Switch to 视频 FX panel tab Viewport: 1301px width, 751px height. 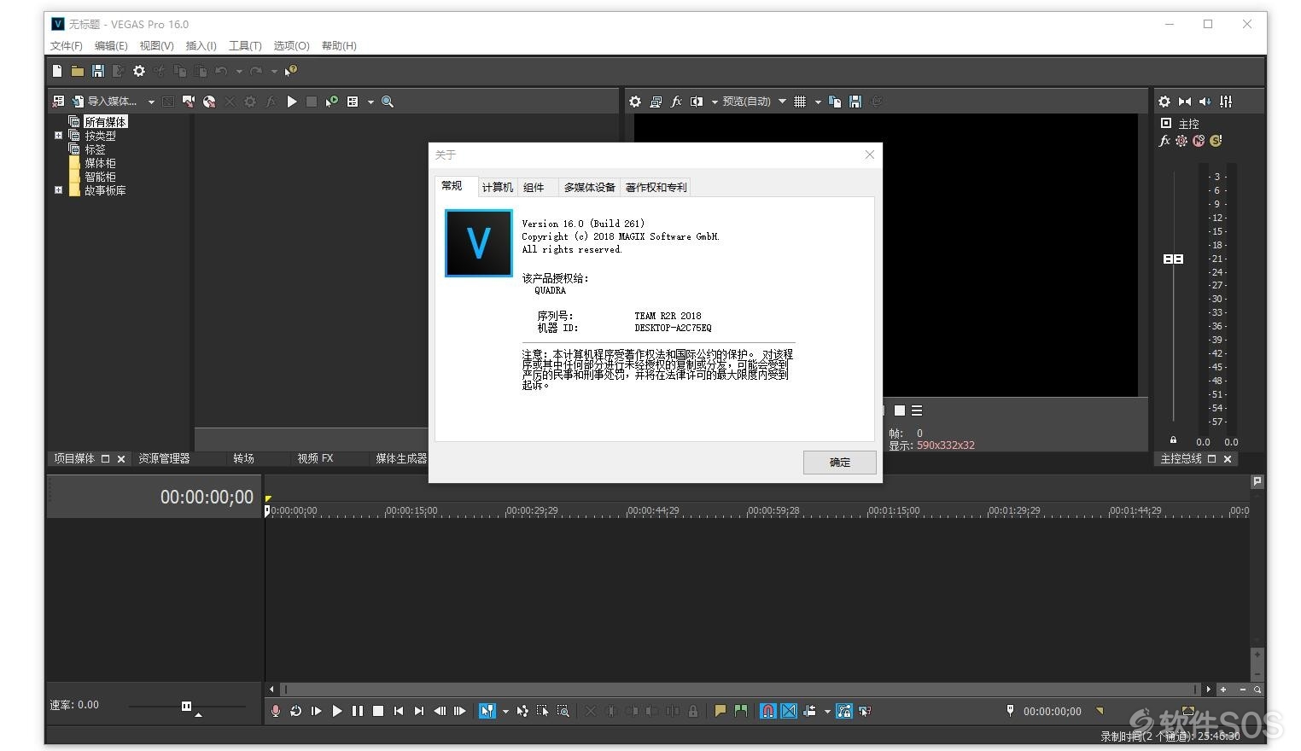point(315,458)
